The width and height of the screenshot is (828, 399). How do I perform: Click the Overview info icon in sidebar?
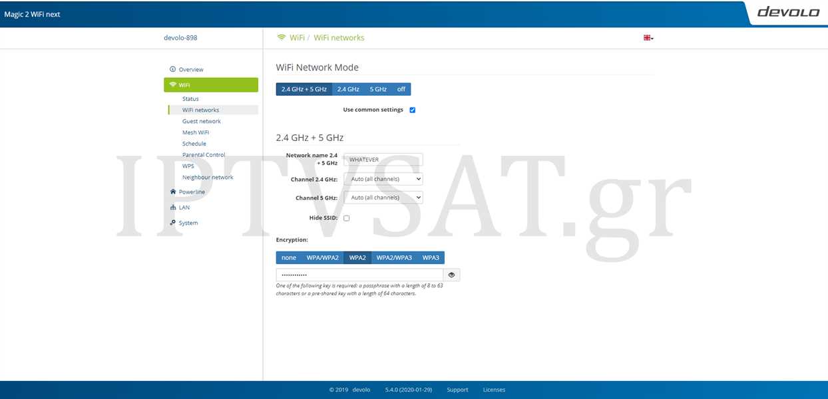point(173,69)
